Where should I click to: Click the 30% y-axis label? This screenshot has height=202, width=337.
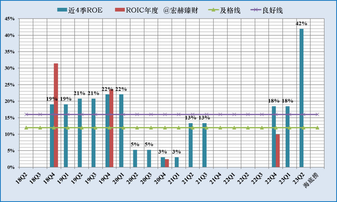pyautogui.click(x=10, y=68)
